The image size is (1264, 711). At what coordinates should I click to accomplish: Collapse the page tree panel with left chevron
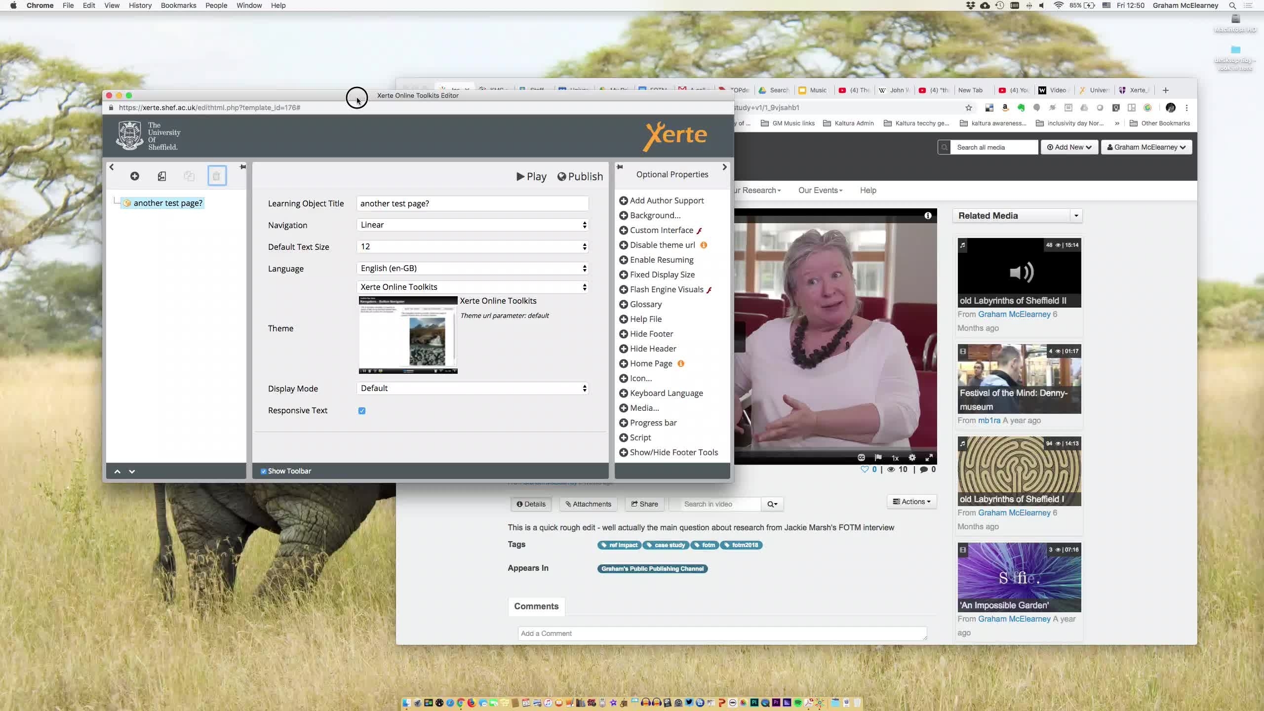pyautogui.click(x=112, y=167)
